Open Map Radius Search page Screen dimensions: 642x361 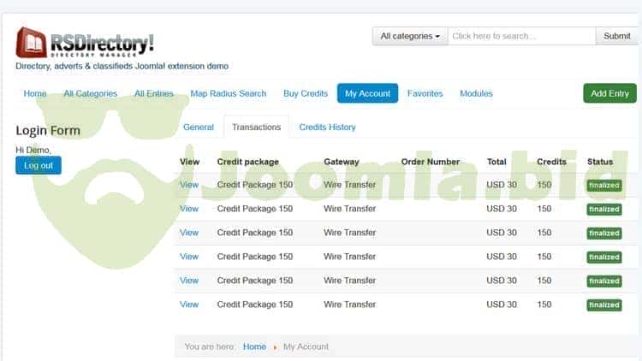click(x=228, y=93)
